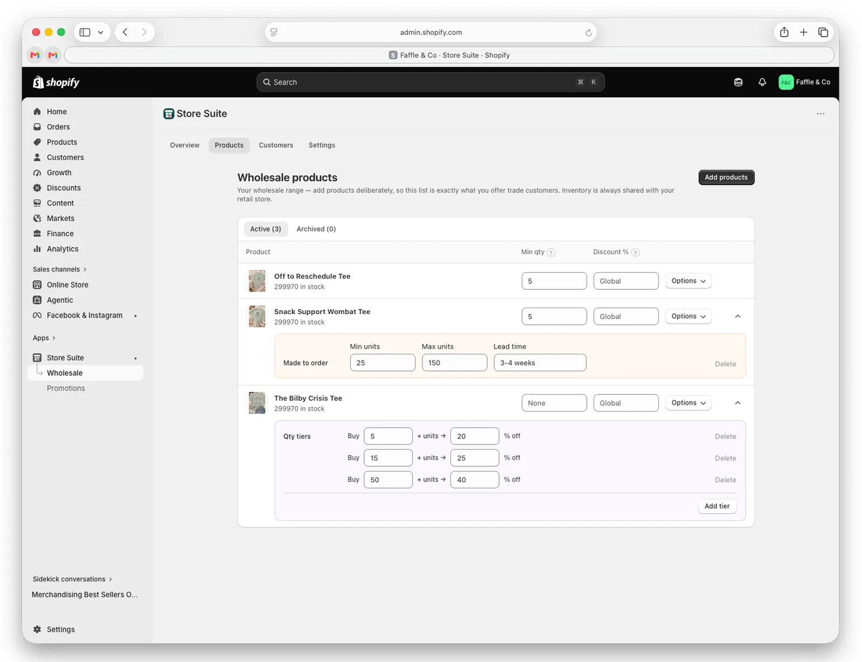862x662 pixels.
Task: Collapse The Bilby Crisis Tee row
Action: click(738, 403)
